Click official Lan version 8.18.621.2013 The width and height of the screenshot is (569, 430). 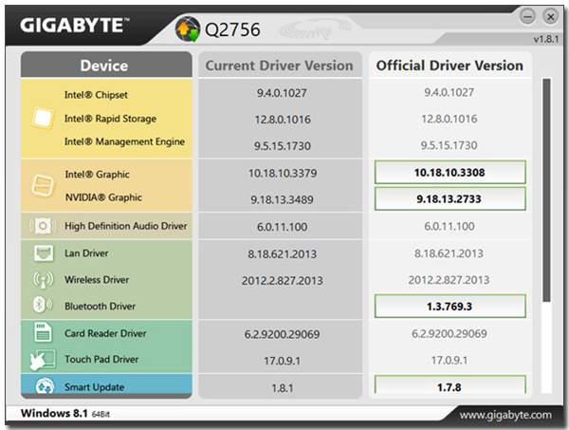coord(450,253)
